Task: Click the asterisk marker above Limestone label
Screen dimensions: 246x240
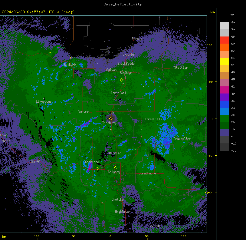Action: 44,99
